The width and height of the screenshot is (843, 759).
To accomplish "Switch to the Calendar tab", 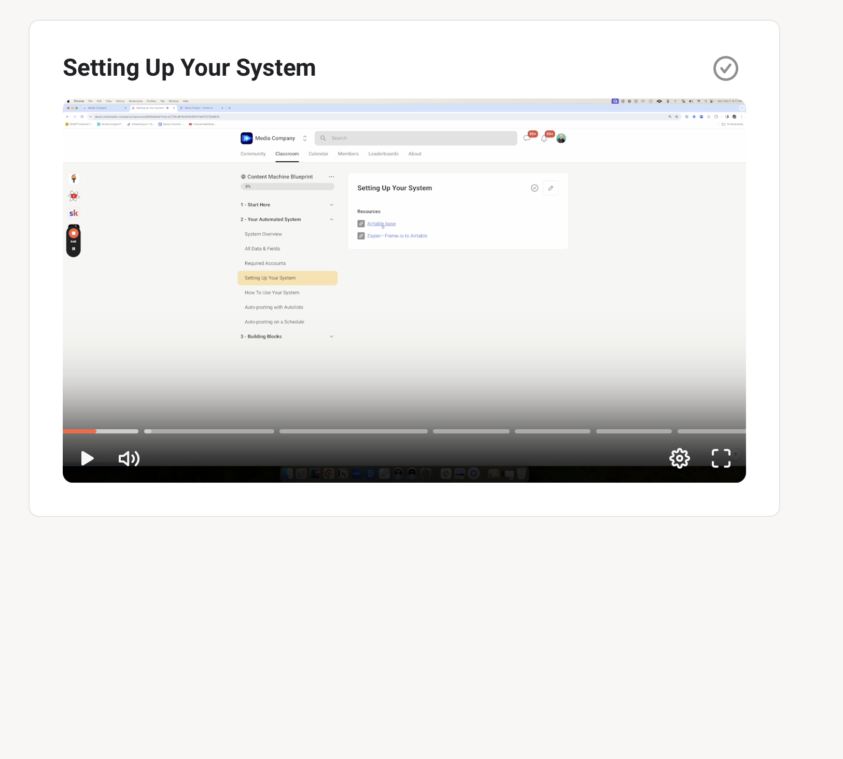I will pos(318,153).
